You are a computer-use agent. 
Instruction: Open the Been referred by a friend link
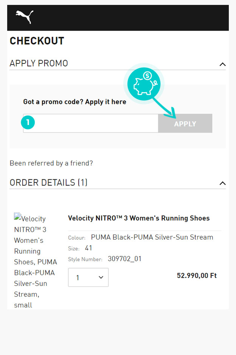click(51, 163)
